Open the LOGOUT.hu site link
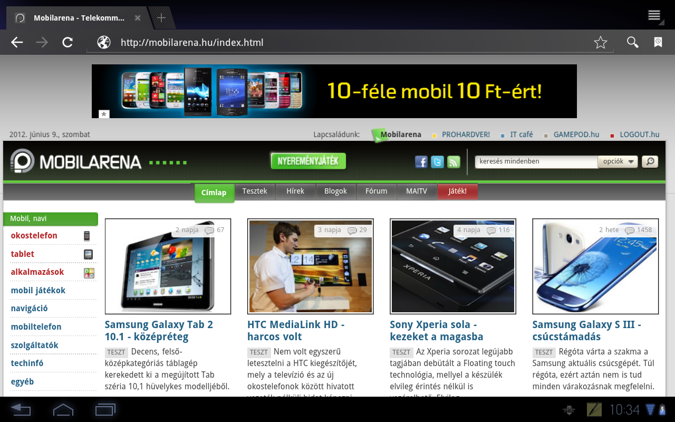Viewport: 675px width, 422px height. 640,135
